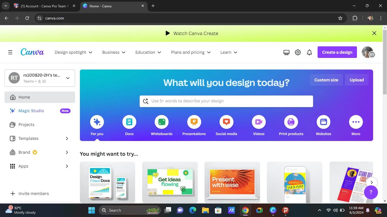Go to Home in sidebar
Viewport: 387px width, 217px height.
pyautogui.click(x=40, y=97)
